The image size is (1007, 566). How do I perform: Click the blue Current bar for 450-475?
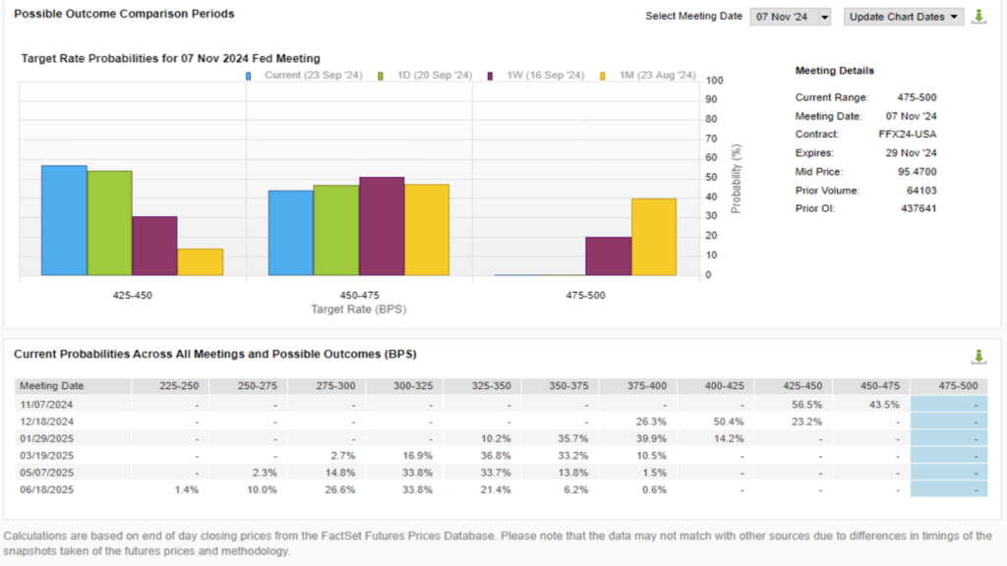click(291, 233)
